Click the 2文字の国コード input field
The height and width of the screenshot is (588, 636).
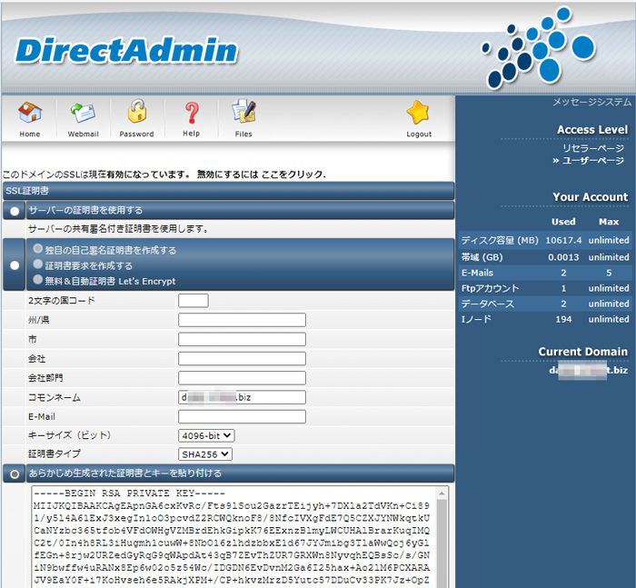point(194,301)
